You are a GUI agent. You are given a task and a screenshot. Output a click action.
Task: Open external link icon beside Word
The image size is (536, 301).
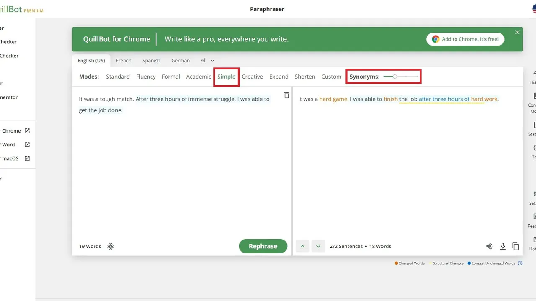[x=27, y=145]
